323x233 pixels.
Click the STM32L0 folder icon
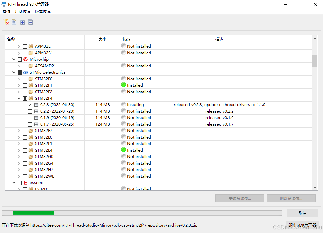click(x=31, y=137)
